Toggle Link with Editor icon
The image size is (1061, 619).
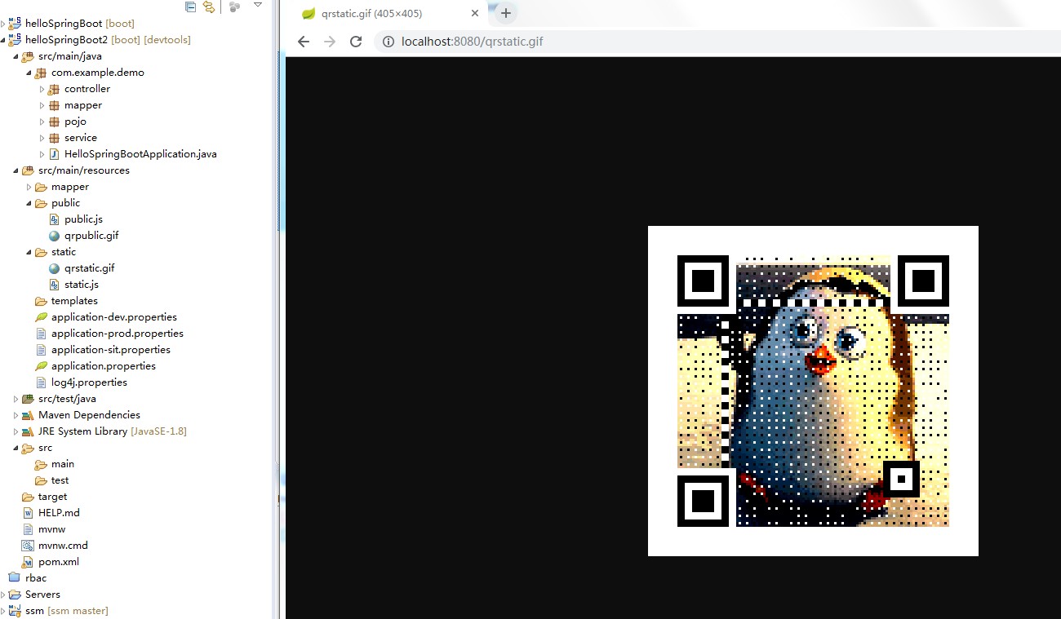pos(210,7)
